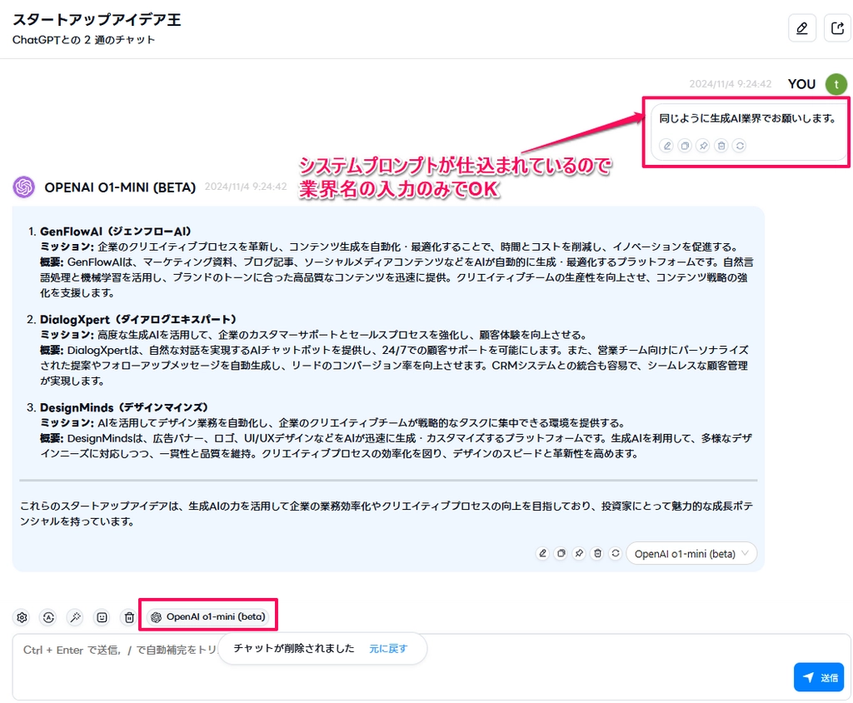Copy the user message 同じように生成AI業界
Viewport: 853px width, 703px height.
[x=685, y=146]
